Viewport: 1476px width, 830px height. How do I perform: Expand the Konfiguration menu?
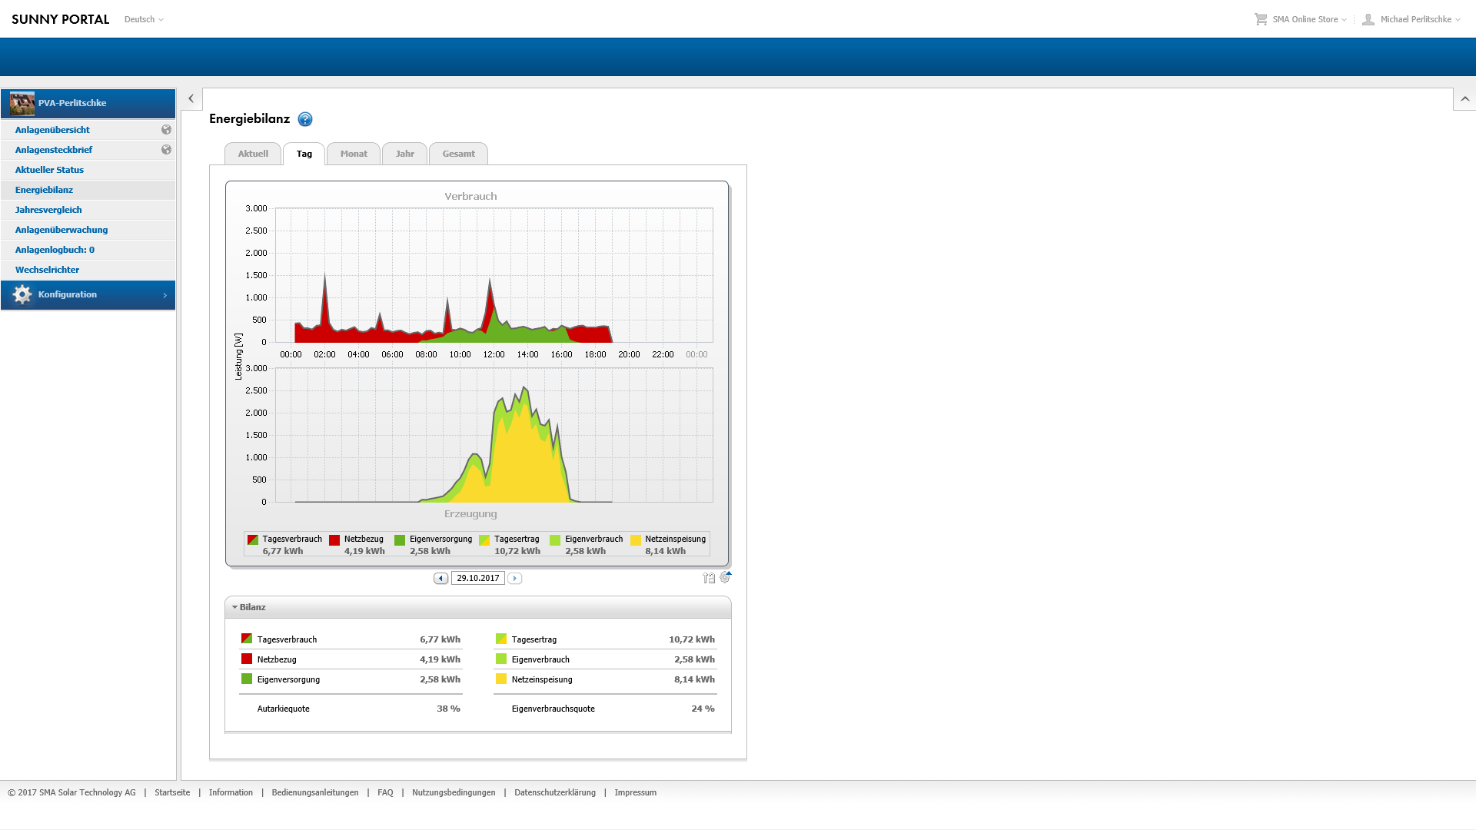(88, 295)
